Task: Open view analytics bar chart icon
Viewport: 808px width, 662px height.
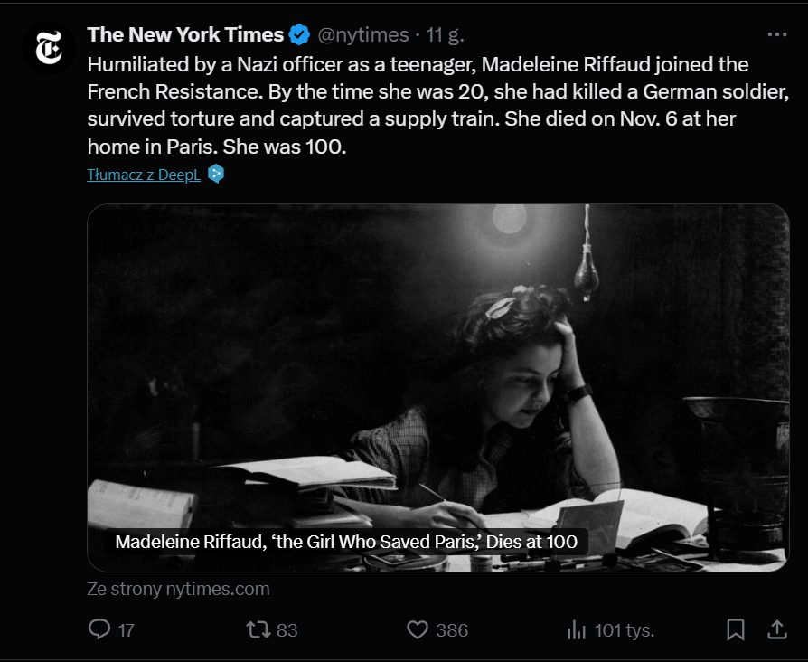Action: click(x=576, y=629)
